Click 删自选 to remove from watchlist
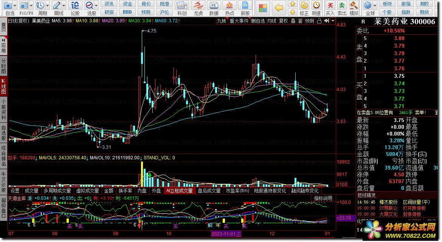Viewport: 442px width, 242px height. pyautogui.click(x=258, y=21)
